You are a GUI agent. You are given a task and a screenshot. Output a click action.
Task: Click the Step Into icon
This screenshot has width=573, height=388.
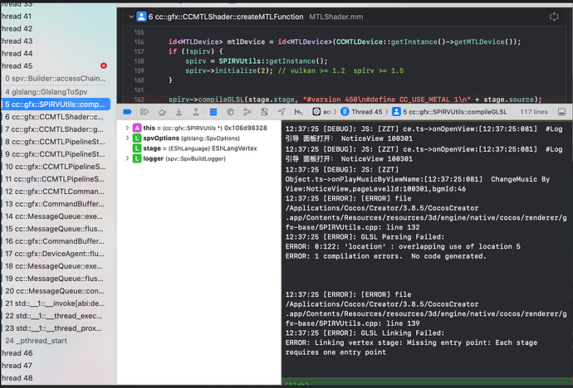tap(179, 112)
